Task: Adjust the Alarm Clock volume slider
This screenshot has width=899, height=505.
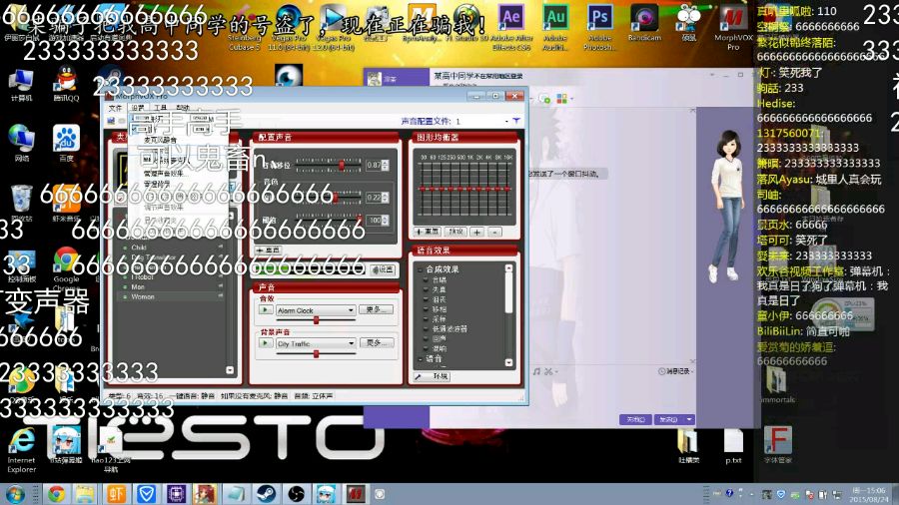Action: [316, 320]
